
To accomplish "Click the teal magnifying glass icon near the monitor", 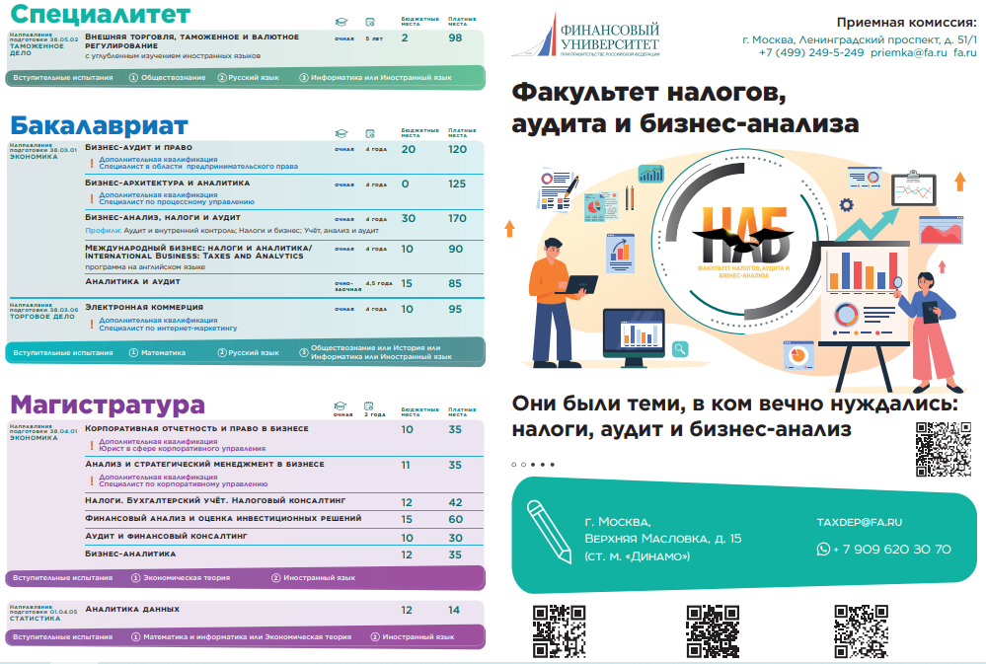I will point(680,349).
